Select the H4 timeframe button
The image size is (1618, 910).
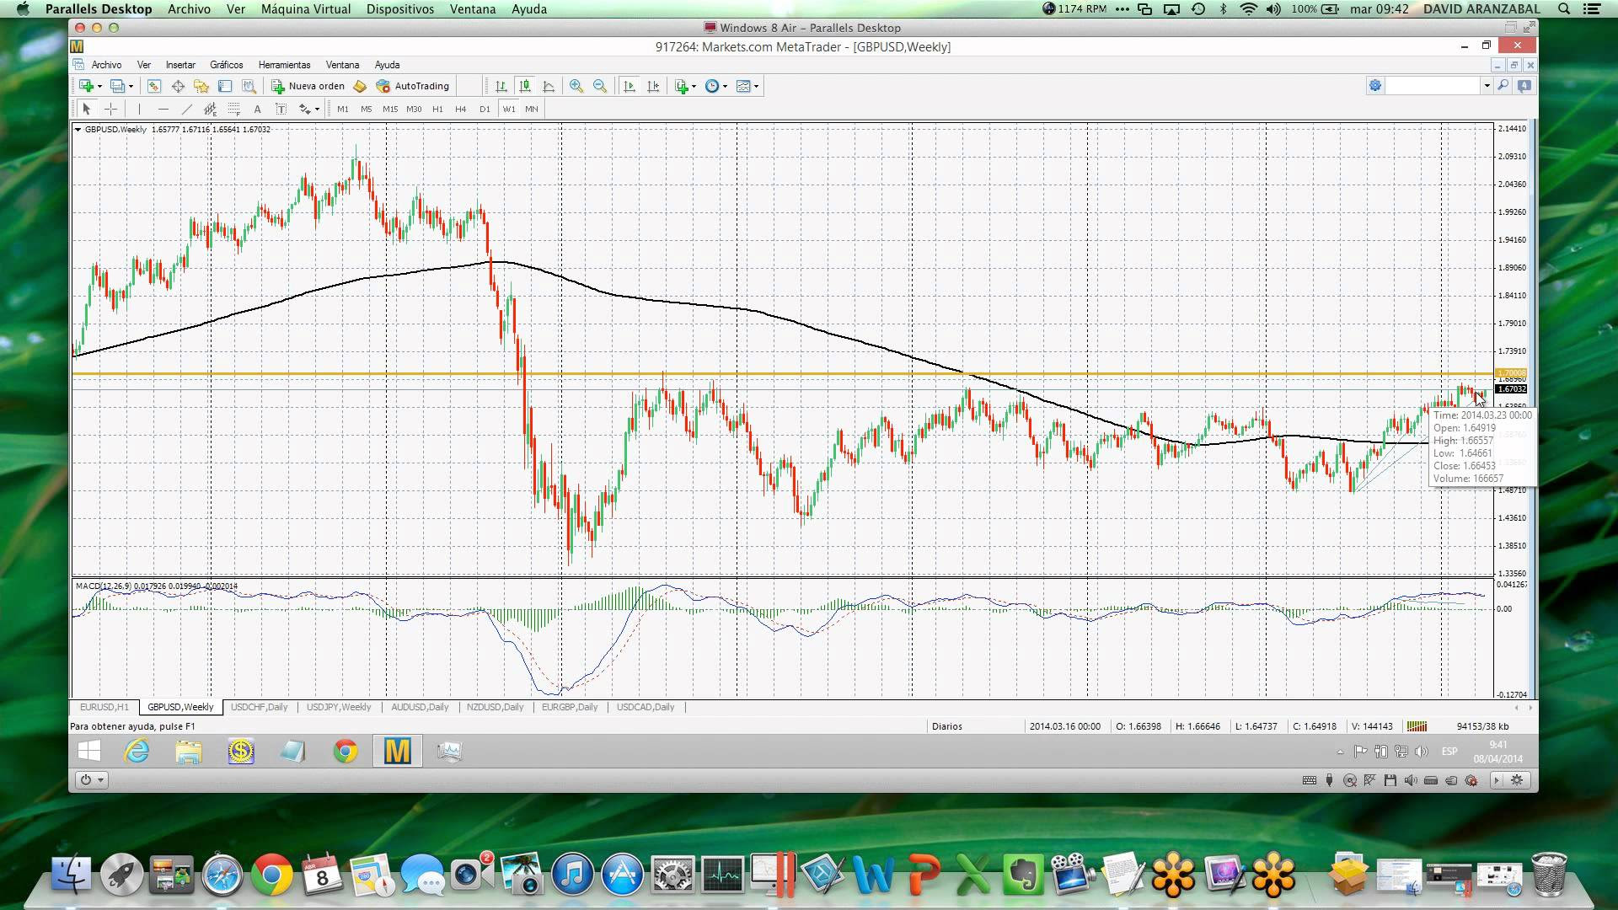pyautogui.click(x=461, y=109)
